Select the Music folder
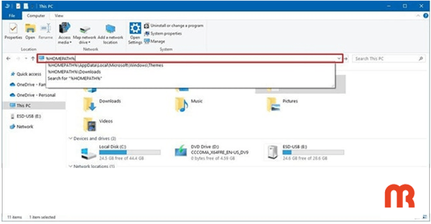Viewport: 431px width, 224px height. [x=189, y=104]
